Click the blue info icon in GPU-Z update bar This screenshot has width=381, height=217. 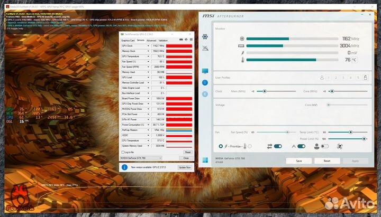124,167
